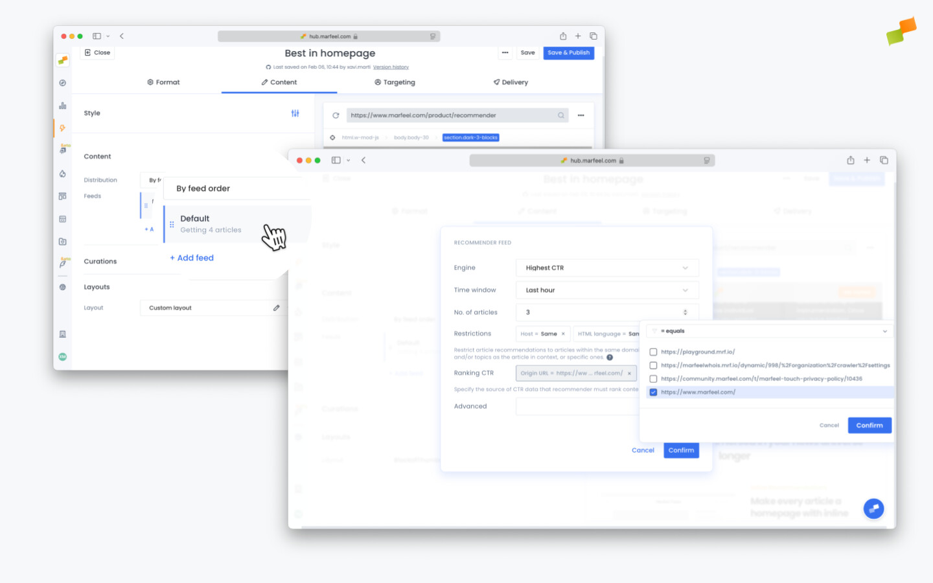Open the Version history link
This screenshot has height=583, width=933.
pyautogui.click(x=391, y=67)
